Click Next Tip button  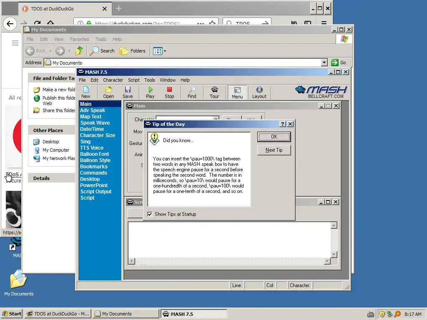(274, 150)
